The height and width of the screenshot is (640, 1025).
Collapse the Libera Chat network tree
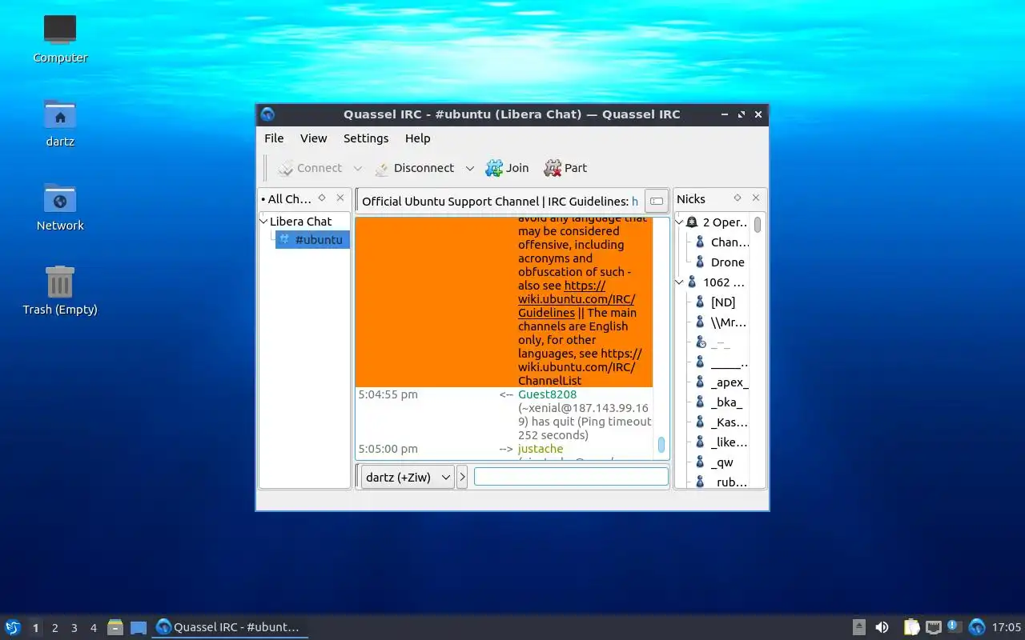pos(263,222)
